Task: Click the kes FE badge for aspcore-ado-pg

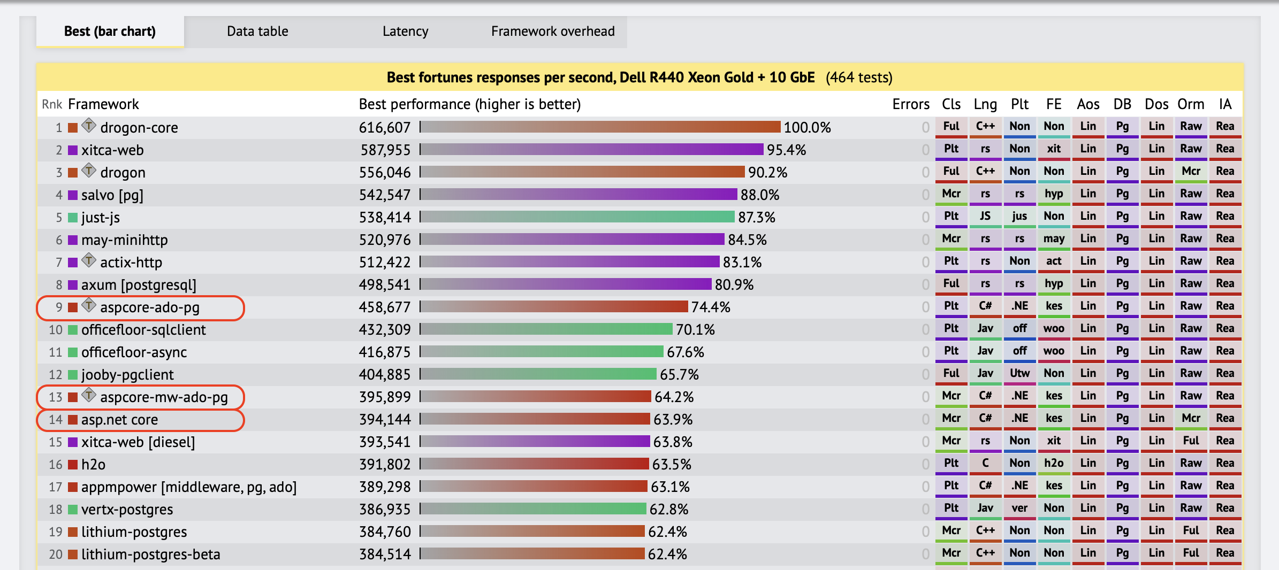Action: pos(1054,306)
